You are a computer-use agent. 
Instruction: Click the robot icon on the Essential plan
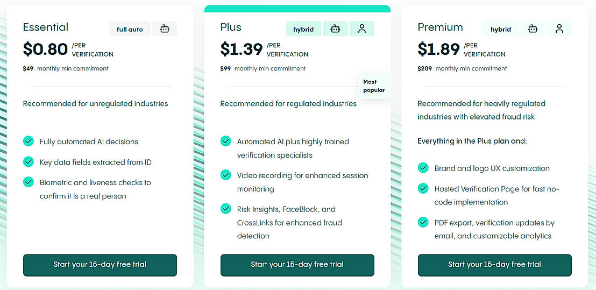coord(165,29)
